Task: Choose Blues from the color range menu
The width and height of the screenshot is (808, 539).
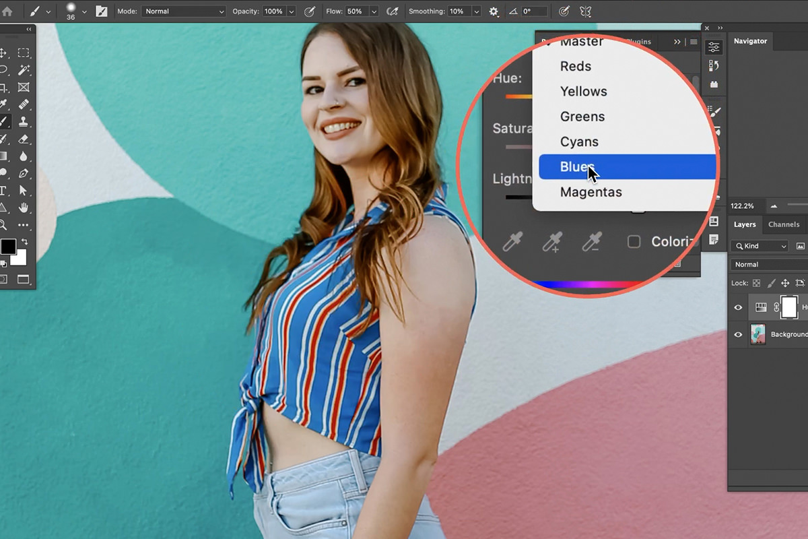Action: click(628, 167)
